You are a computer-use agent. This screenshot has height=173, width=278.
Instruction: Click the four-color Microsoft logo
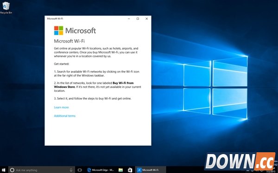tap(58, 30)
